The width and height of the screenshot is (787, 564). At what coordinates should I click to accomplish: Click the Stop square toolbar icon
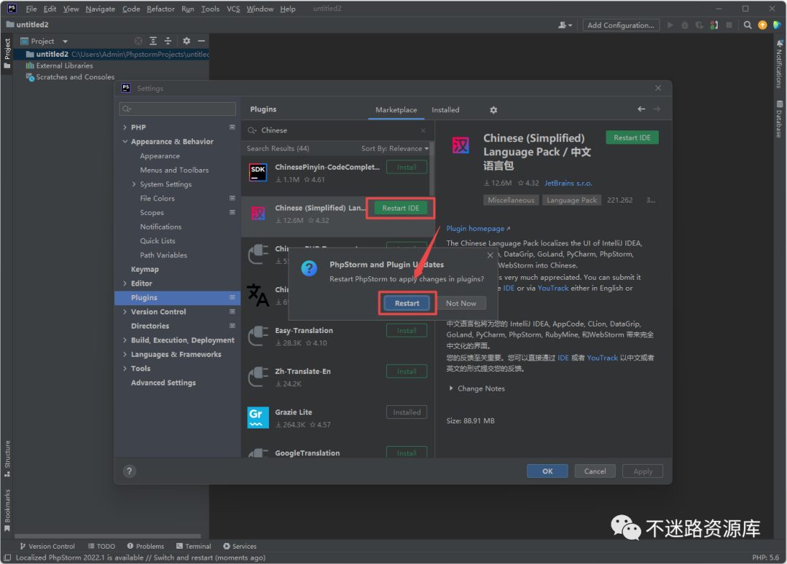pyautogui.click(x=729, y=25)
